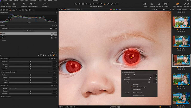Enable Pincel con Capa link checkbox

tap(132, 93)
